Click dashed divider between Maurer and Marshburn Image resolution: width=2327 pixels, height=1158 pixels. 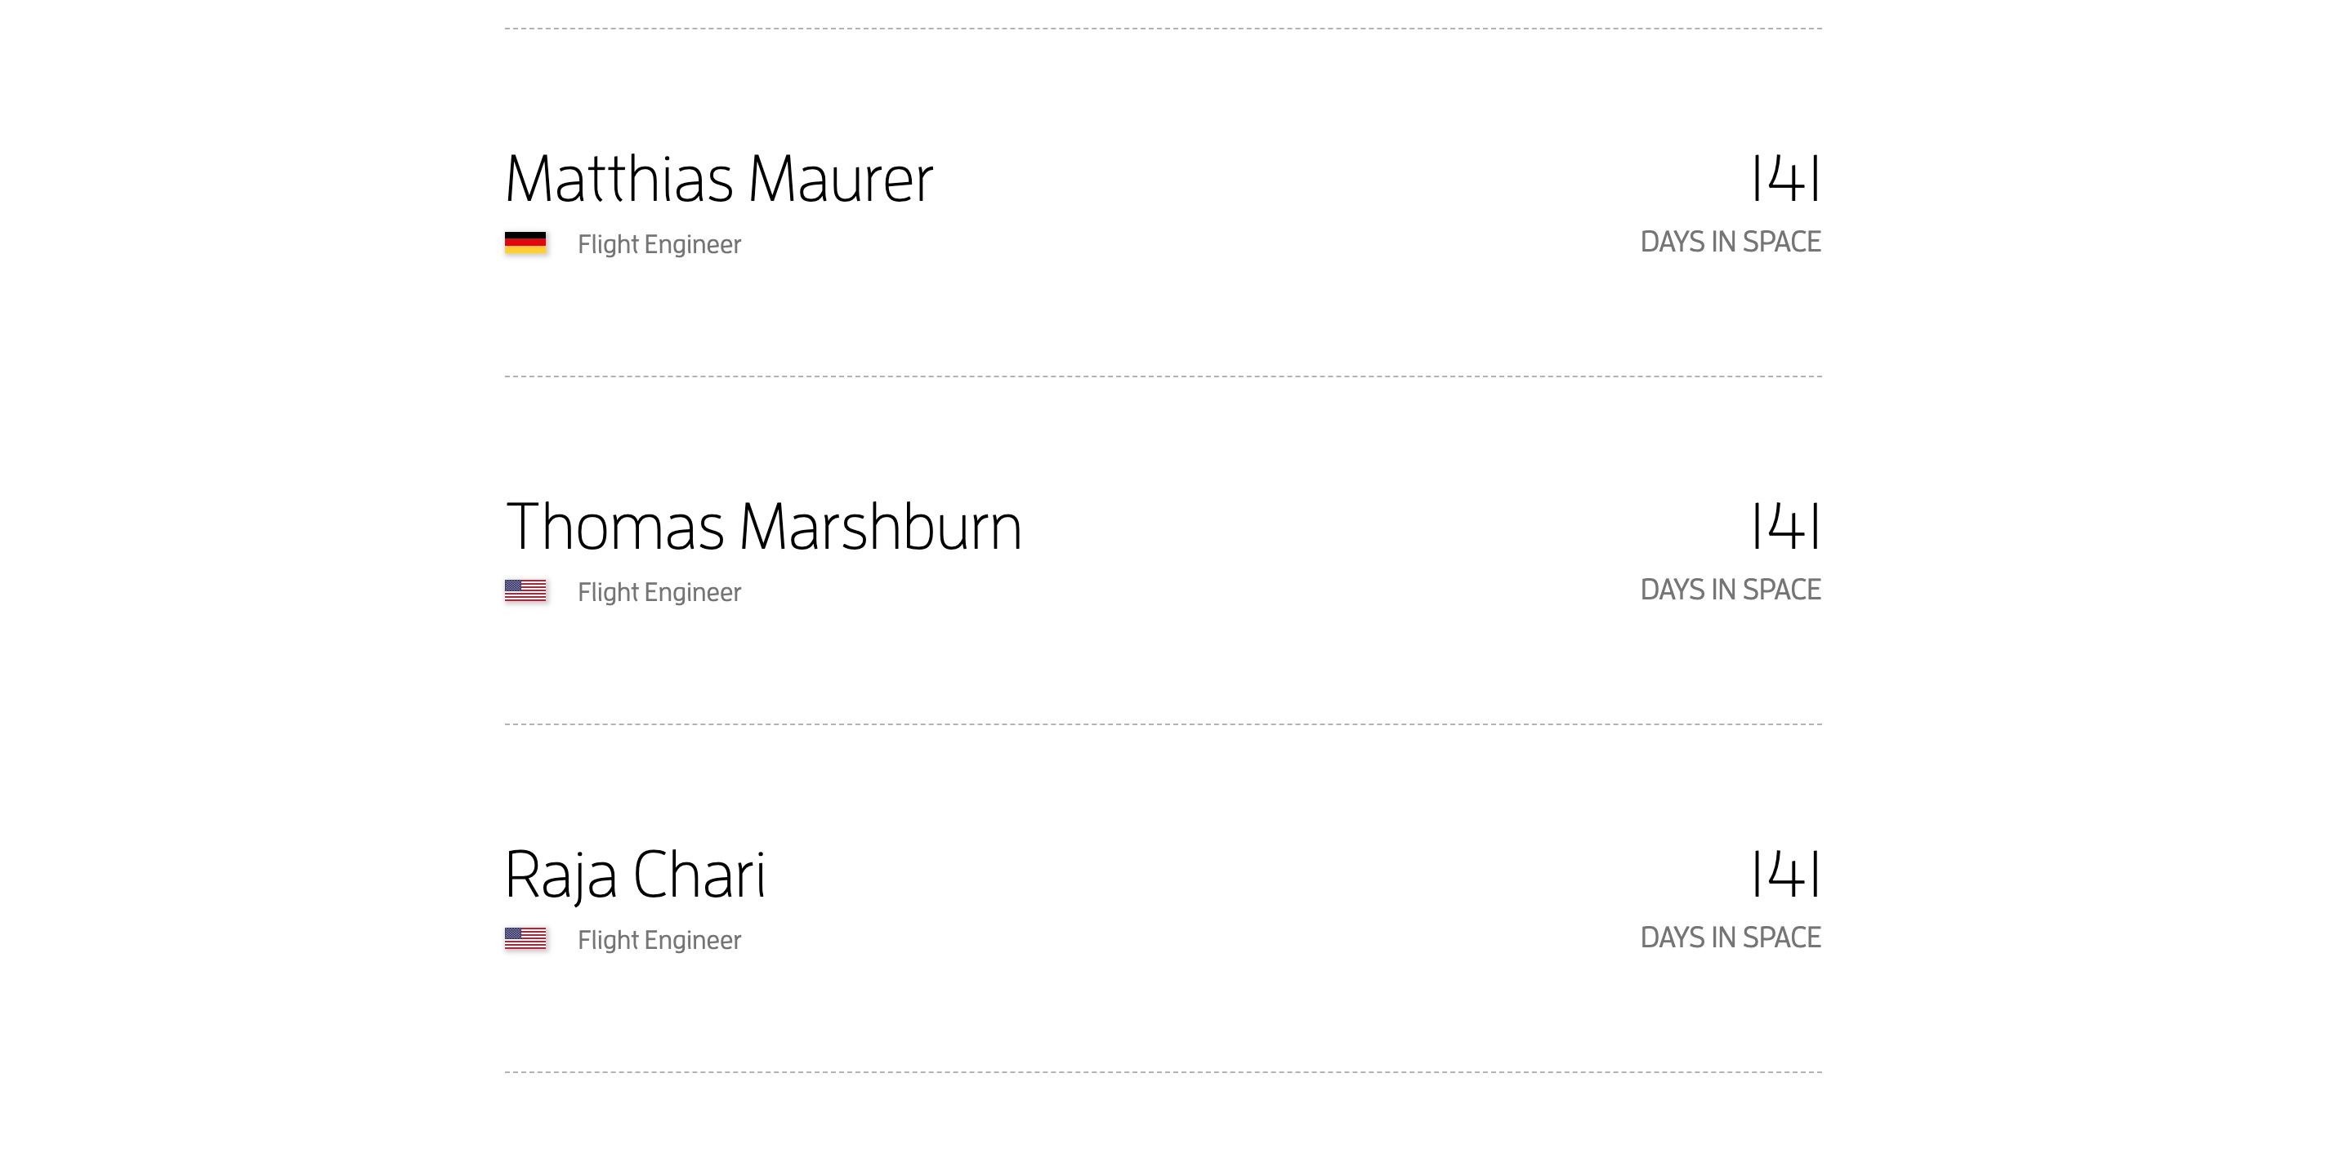[x=1163, y=376]
